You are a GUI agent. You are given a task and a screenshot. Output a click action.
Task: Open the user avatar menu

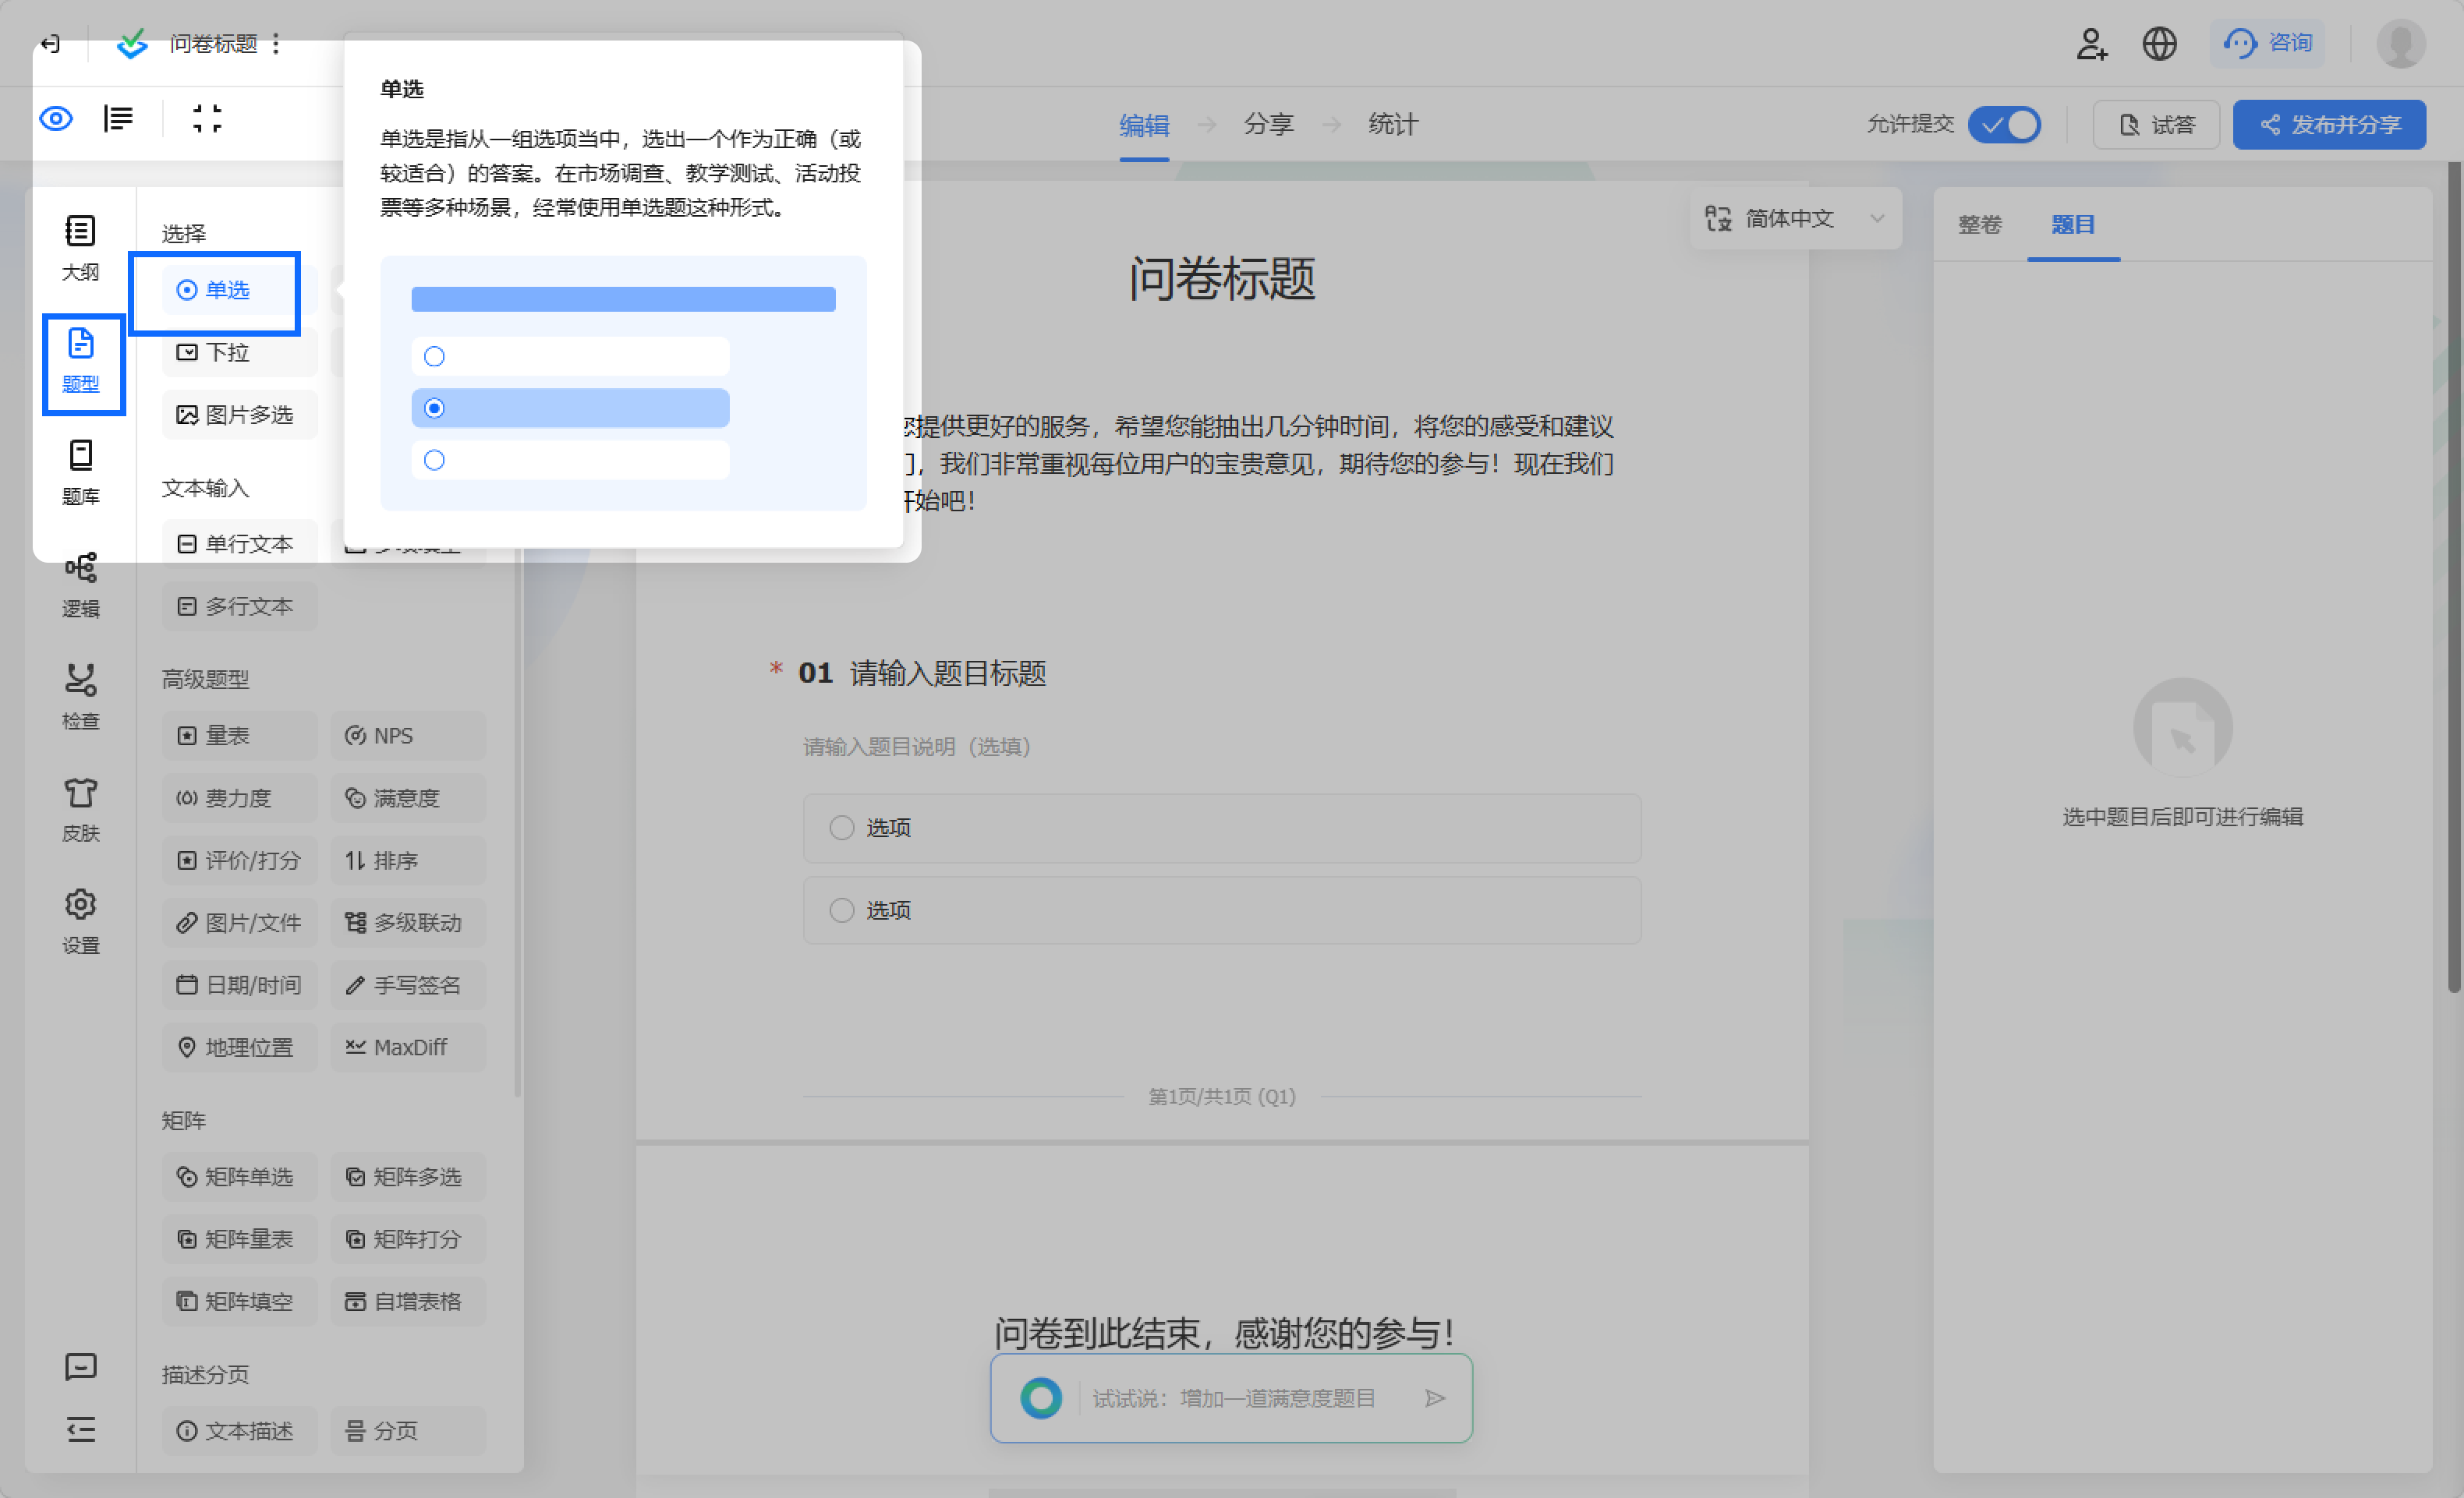2401,44
